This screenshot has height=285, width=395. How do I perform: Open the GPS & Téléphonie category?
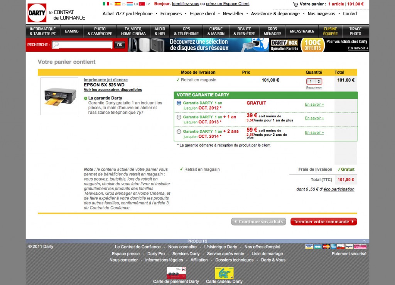pyautogui.click(x=186, y=31)
